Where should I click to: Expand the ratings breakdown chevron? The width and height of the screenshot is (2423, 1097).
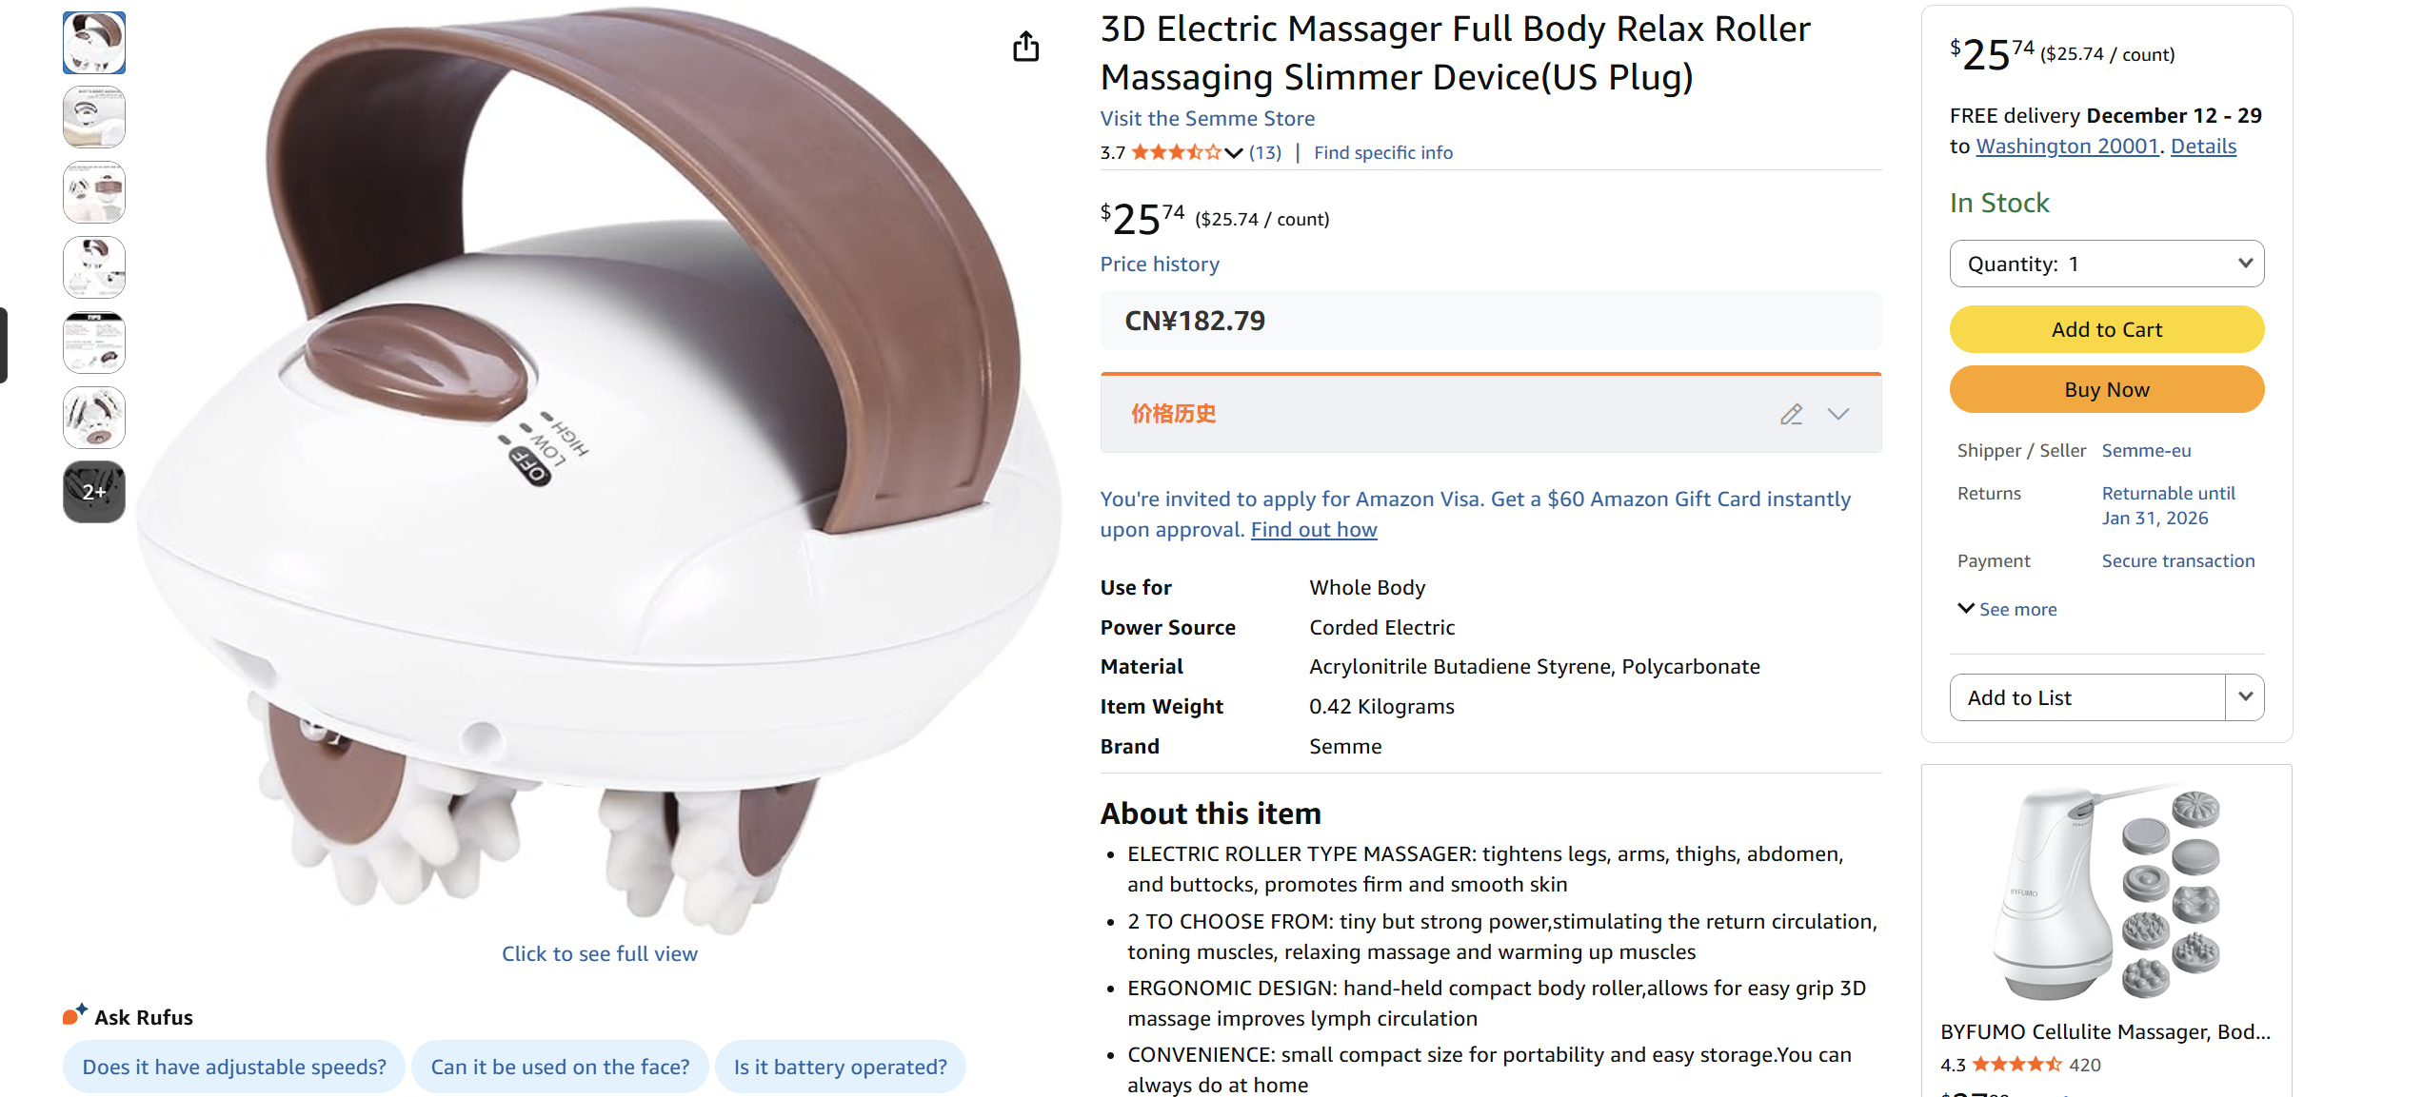pos(1234,152)
